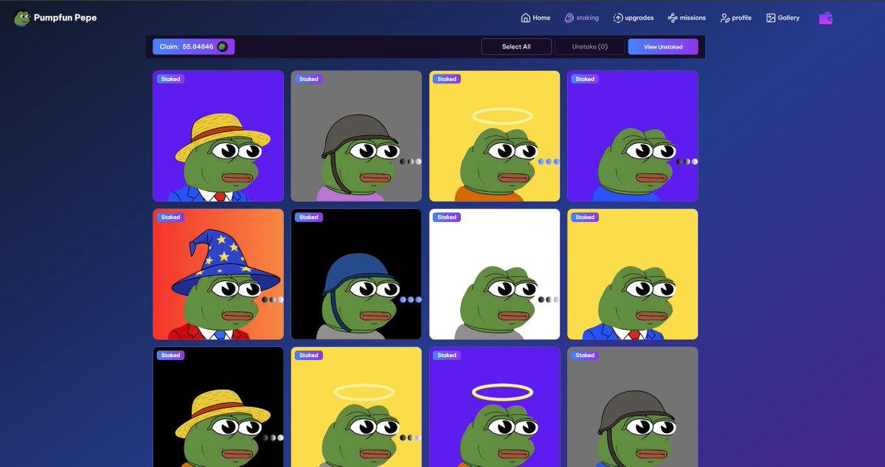Open the profile page
The width and height of the screenshot is (885, 467).
(x=736, y=18)
